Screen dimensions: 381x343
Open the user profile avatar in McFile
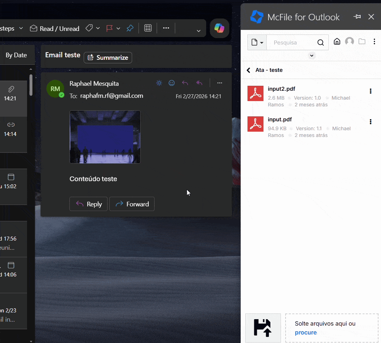click(350, 42)
